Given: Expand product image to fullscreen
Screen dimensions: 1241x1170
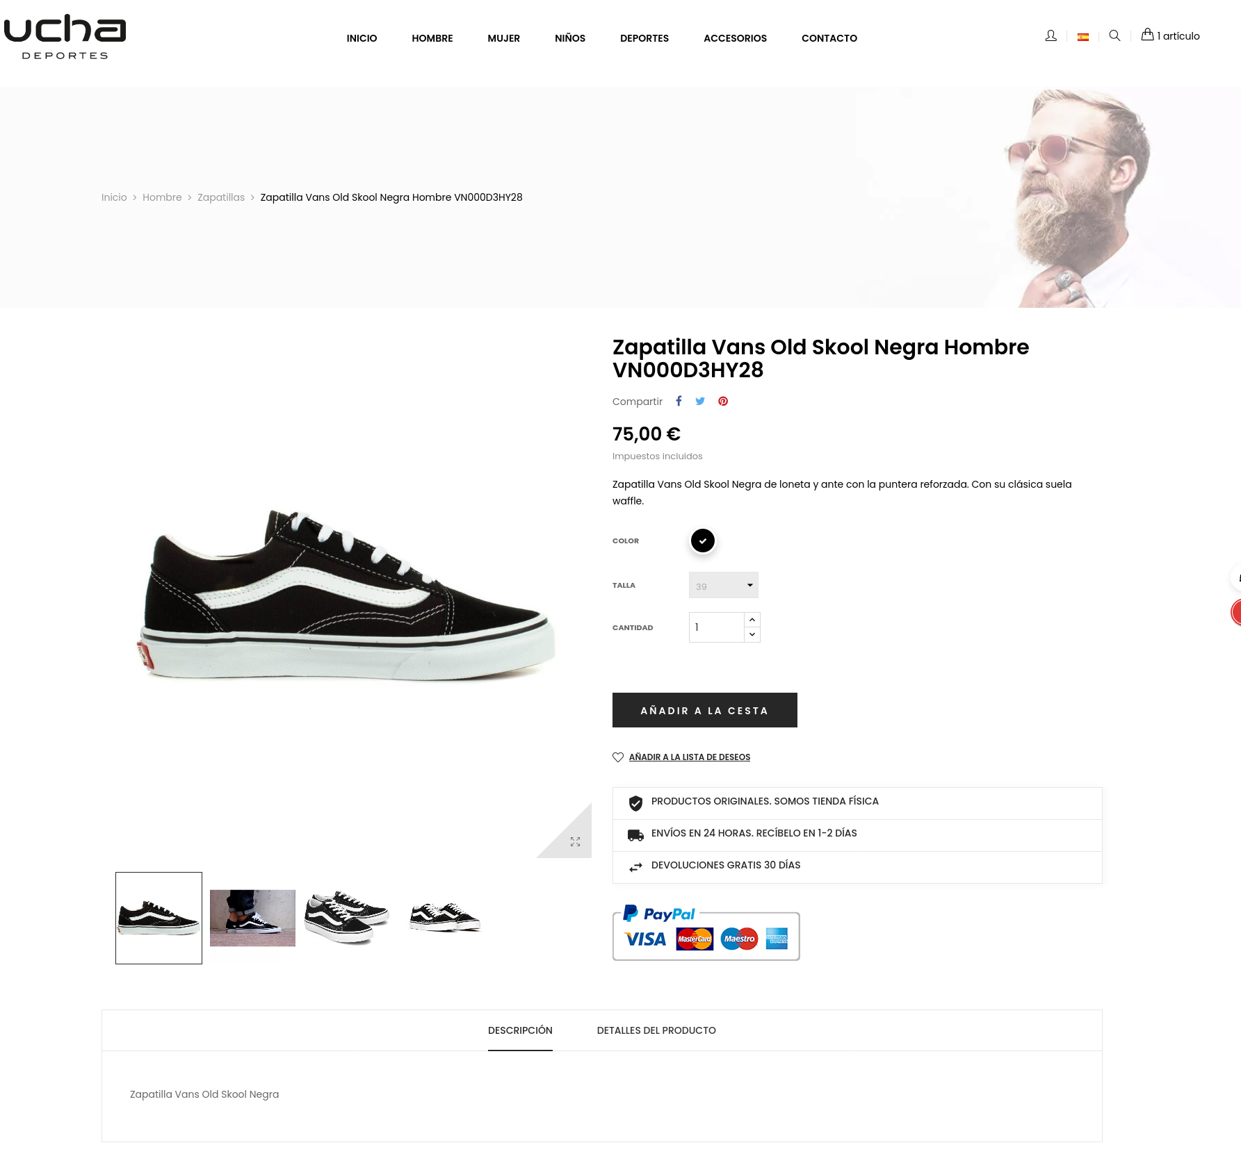Looking at the screenshot, I should (x=575, y=841).
